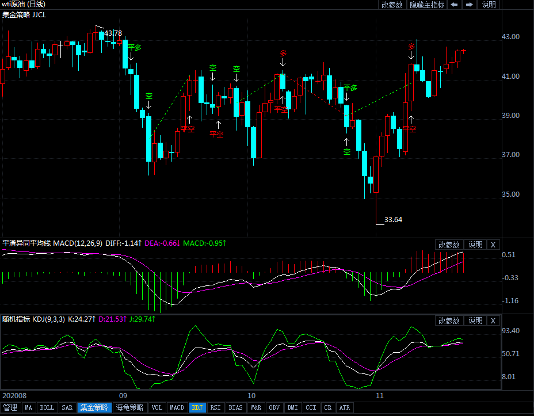This screenshot has width=534, height=416.
Task: Toggle the 集金策略 strategy tab
Action: 94,408
